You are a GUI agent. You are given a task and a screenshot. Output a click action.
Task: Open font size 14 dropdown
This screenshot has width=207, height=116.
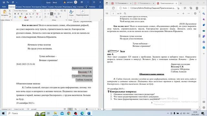[x=40, y=11]
